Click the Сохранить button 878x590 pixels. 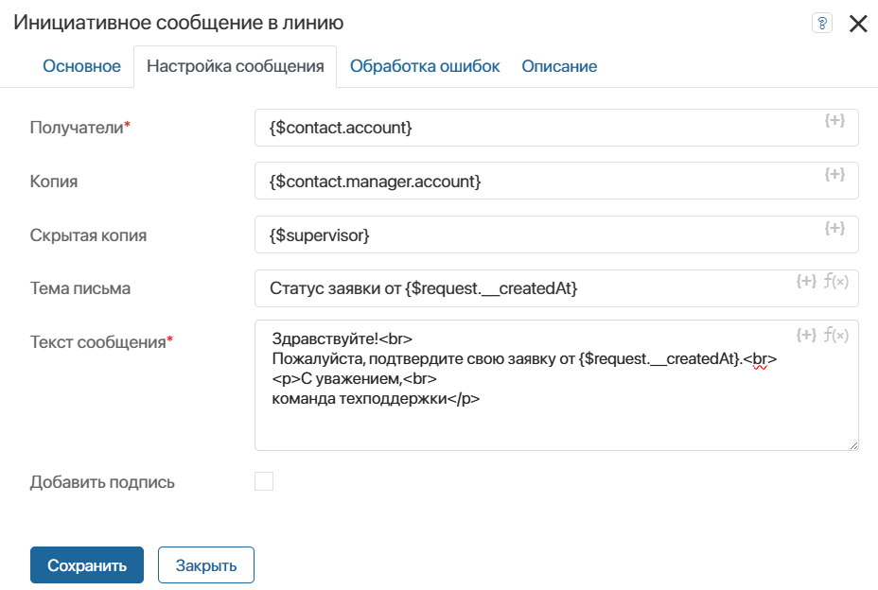[x=87, y=565]
